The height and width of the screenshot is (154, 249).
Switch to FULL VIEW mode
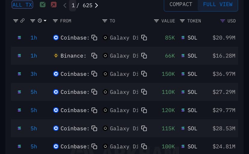pos(218,4)
